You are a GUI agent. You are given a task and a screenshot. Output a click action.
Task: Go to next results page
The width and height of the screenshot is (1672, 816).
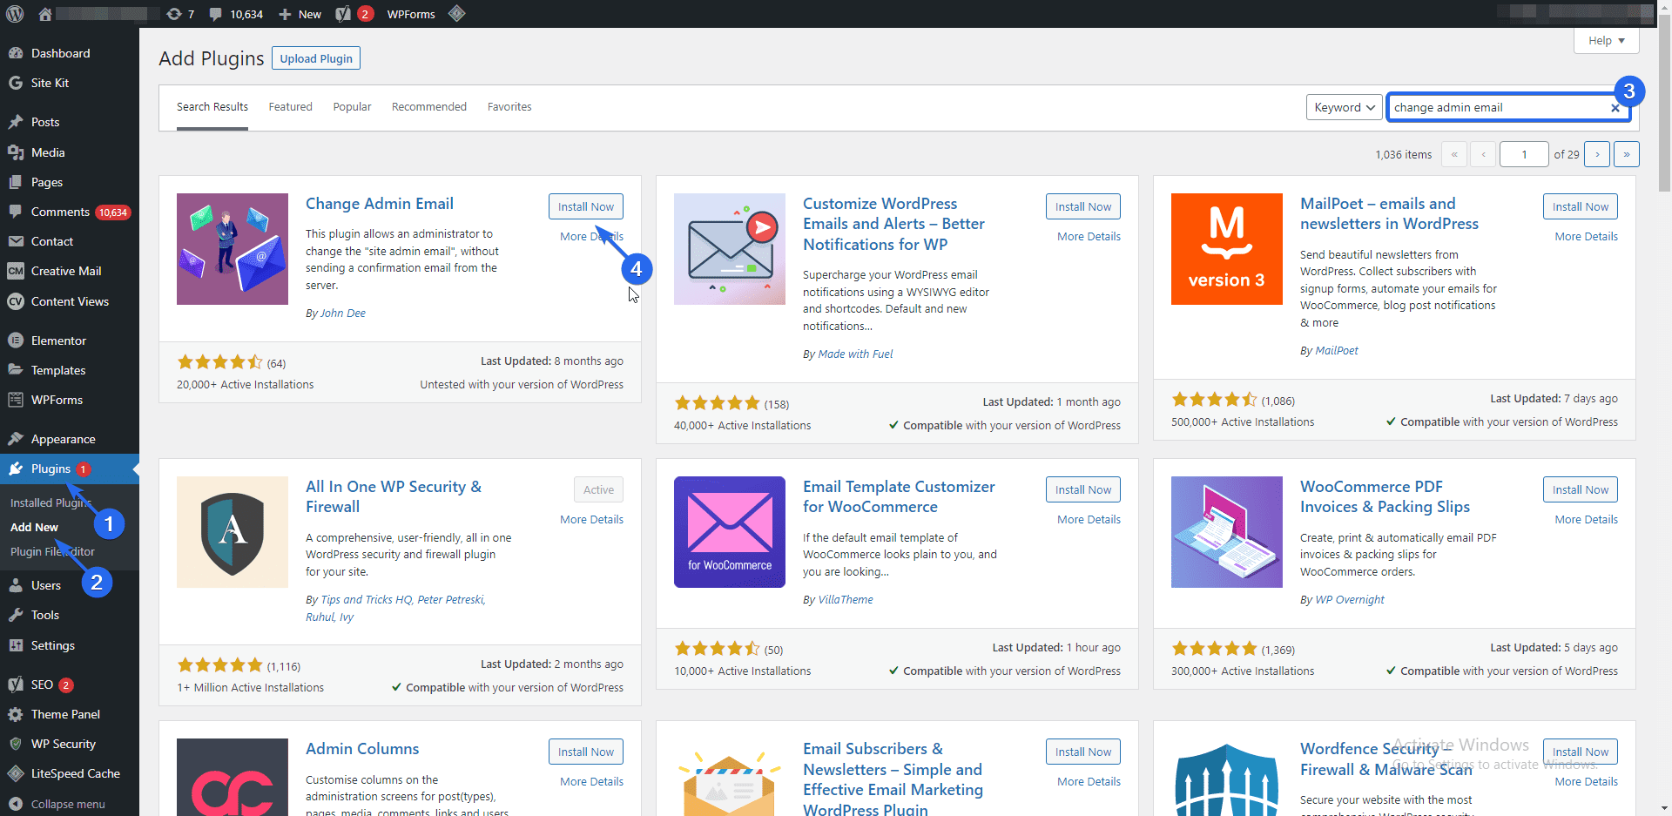click(1597, 154)
